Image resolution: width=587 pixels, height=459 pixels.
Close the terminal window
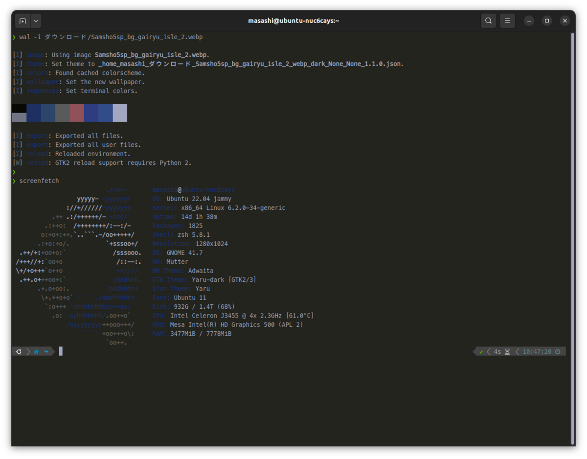click(565, 21)
